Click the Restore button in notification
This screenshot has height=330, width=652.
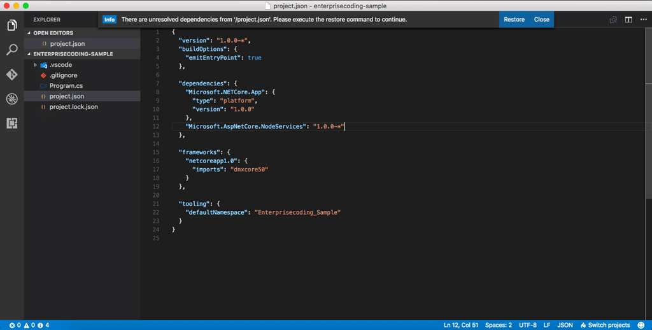tap(514, 20)
